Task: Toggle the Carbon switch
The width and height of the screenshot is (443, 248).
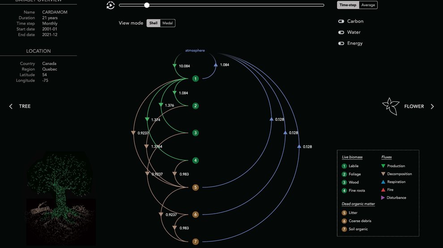Action: pyautogui.click(x=341, y=21)
